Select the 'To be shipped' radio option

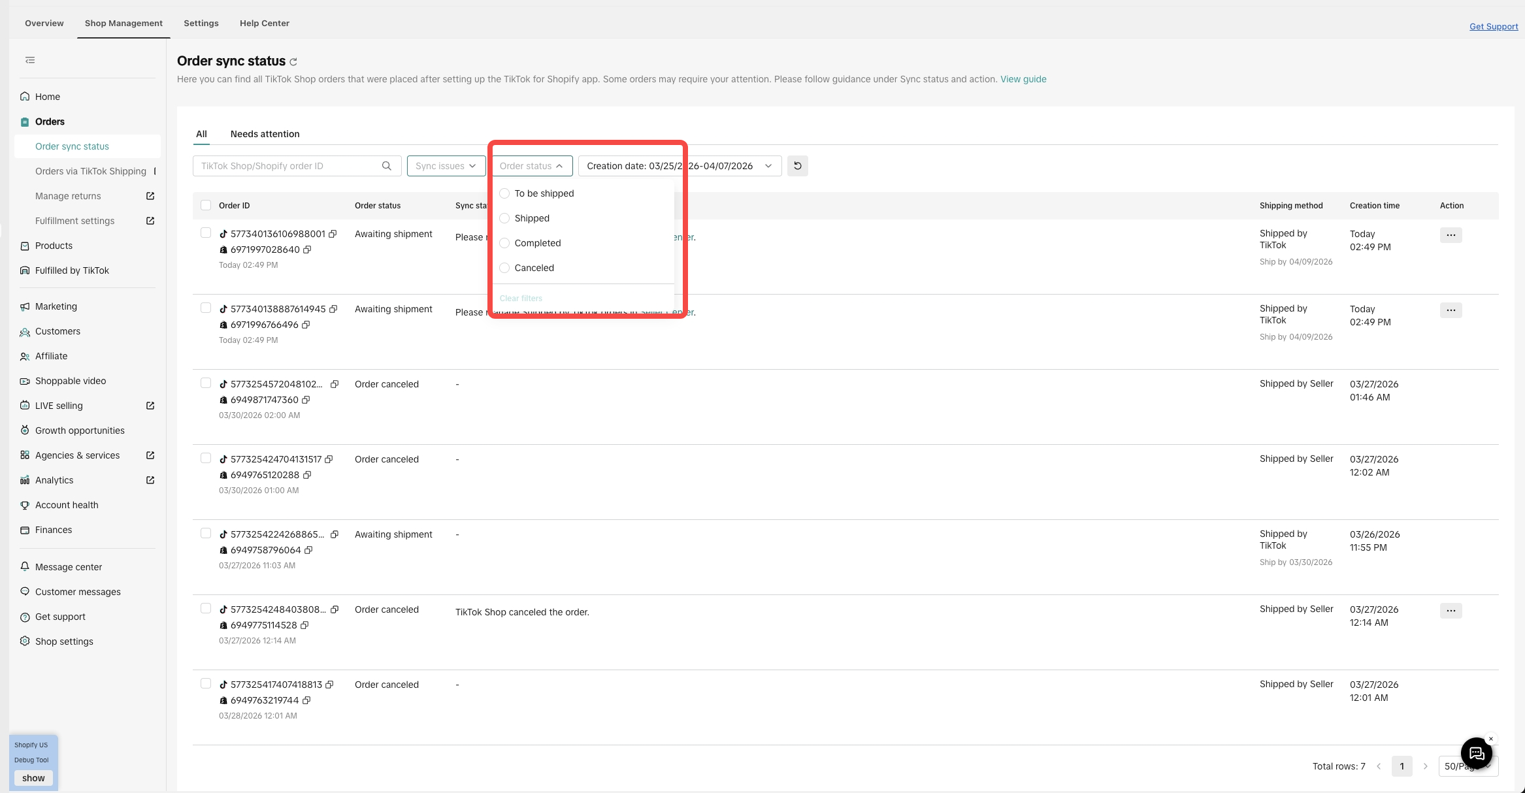pyautogui.click(x=504, y=193)
